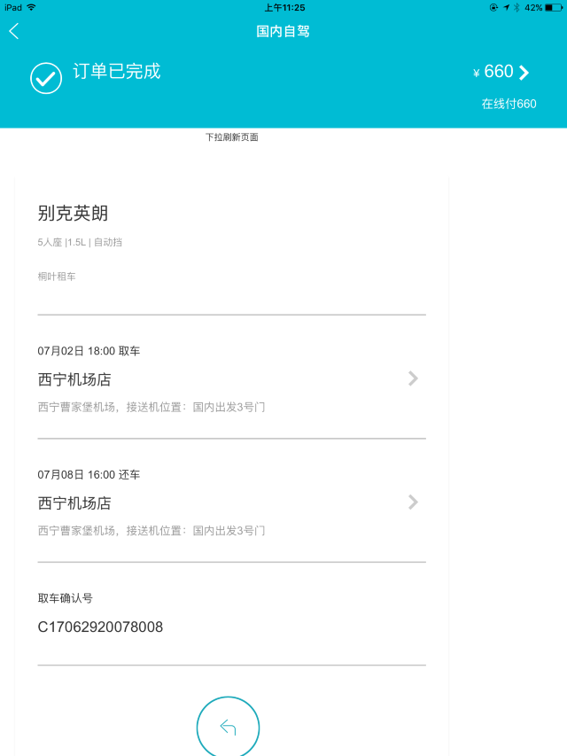Click confirmation number C17062920078008
567x756 pixels.
coord(100,627)
